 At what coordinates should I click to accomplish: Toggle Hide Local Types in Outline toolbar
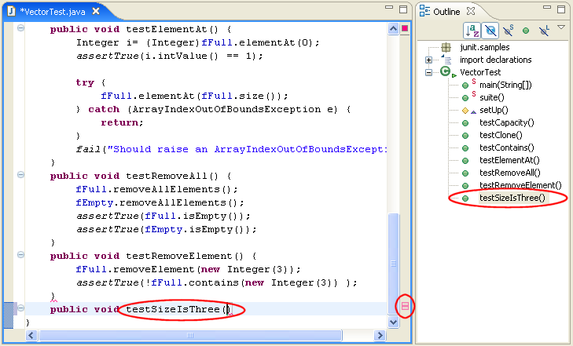tap(544, 31)
